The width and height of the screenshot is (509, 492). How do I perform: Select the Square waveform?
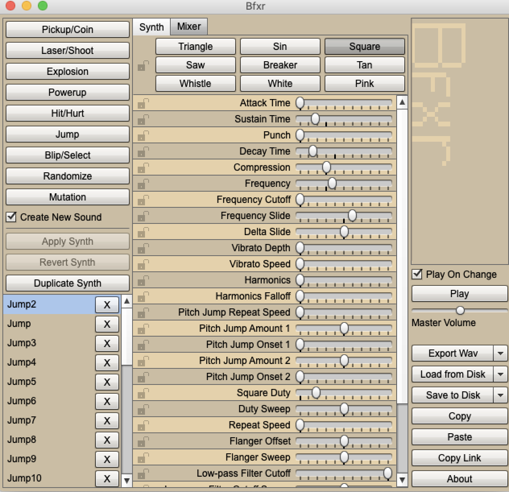(364, 46)
